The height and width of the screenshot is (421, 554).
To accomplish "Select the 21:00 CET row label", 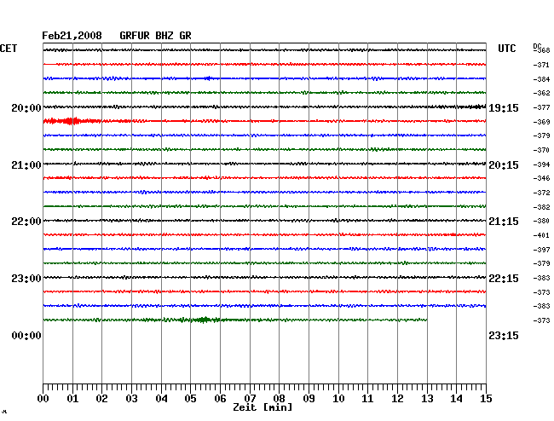I will tap(26, 165).
